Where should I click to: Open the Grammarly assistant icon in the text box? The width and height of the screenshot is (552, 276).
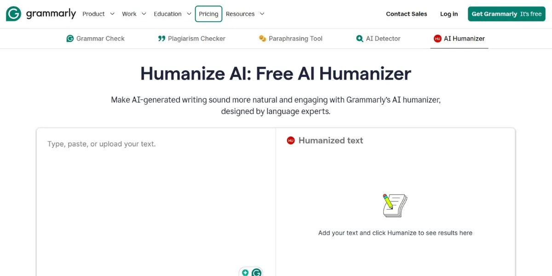(x=256, y=272)
